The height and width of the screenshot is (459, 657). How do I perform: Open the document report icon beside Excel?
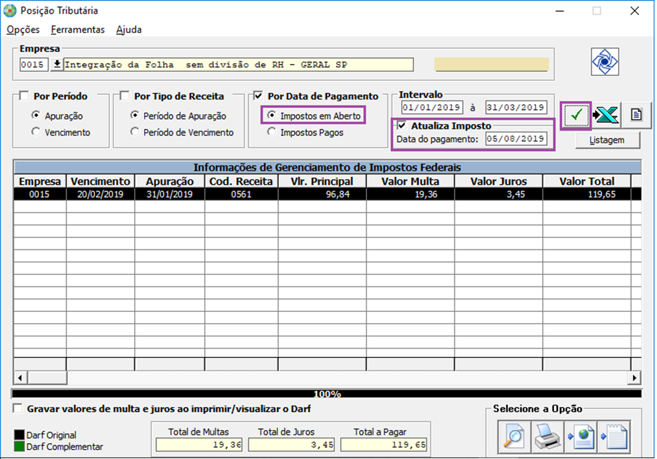(x=636, y=115)
